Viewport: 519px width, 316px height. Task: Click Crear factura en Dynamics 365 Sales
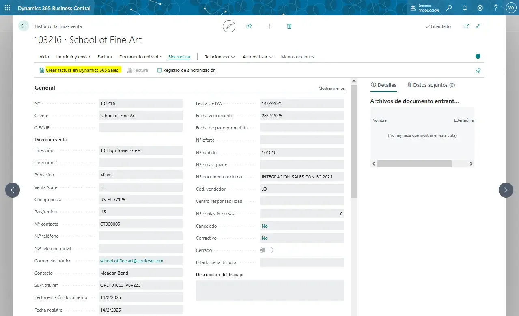click(x=82, y=70)
